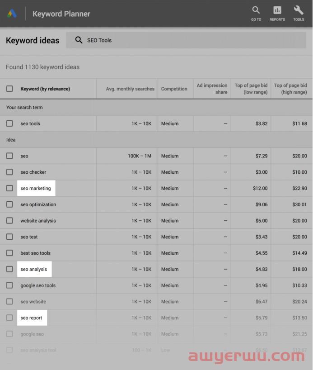Click the SEO Tools search input field
Screen dimensions: 313x370
click(x=190, y=40)
